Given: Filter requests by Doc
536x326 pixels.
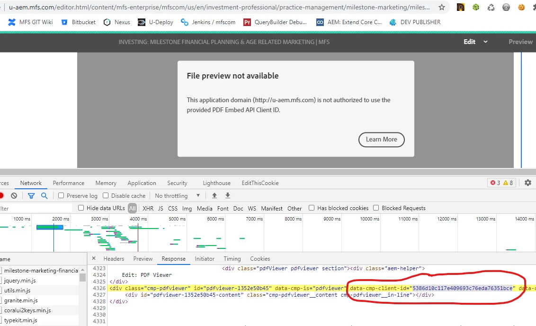Looking at the screenshot, I should (x=238, y=209).
